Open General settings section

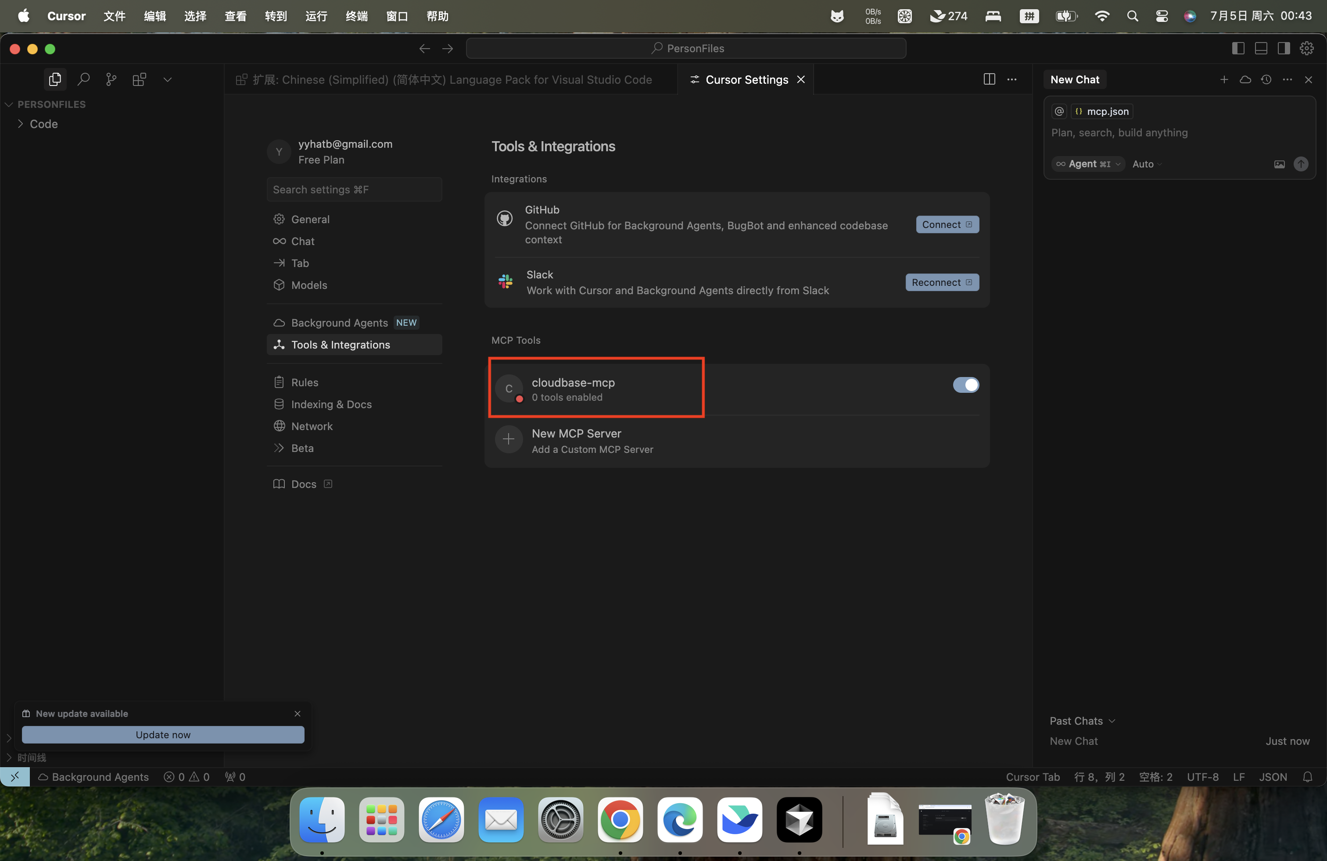coord(354,219)
